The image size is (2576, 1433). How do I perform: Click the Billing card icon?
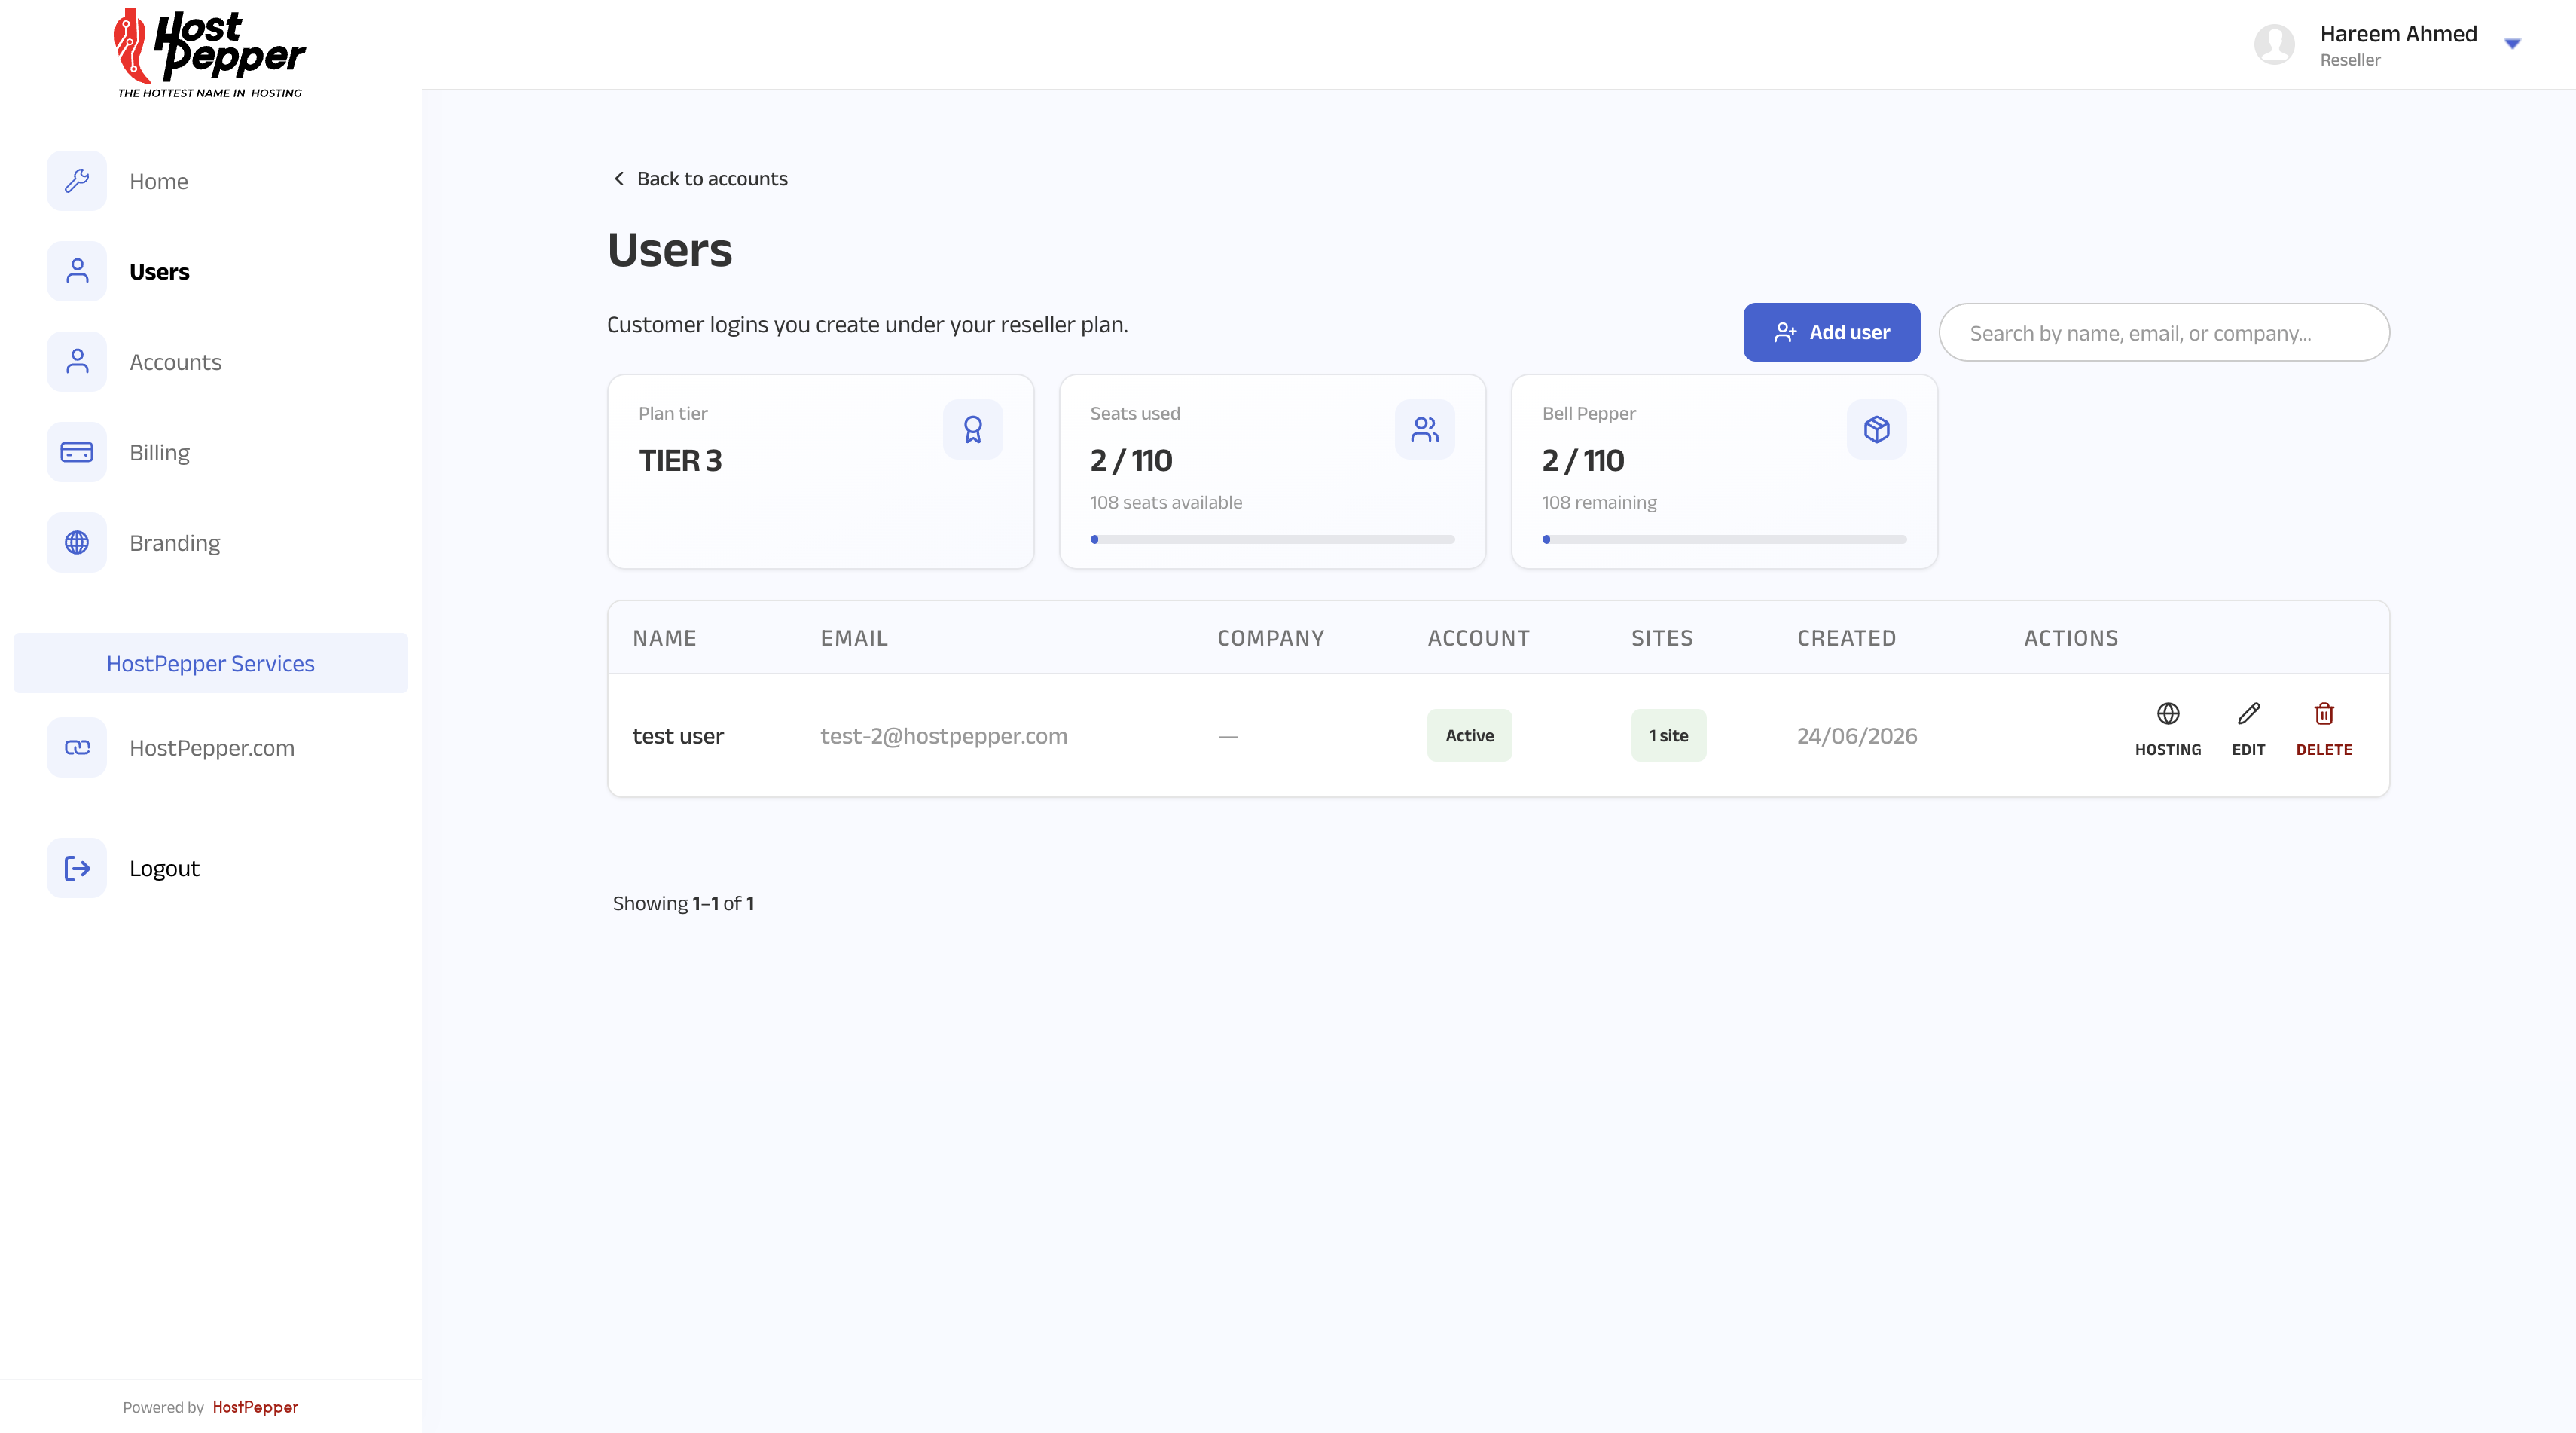tap(77, 452)
